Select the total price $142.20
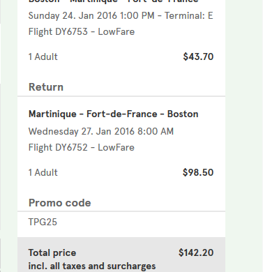Viewport: 263px width, 272px height. click(196, 252)
